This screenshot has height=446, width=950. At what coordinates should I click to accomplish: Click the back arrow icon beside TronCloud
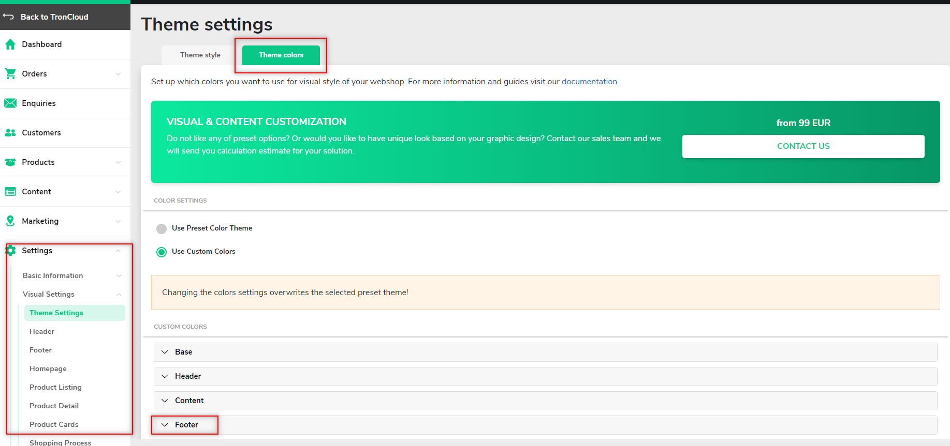point(8,17)
